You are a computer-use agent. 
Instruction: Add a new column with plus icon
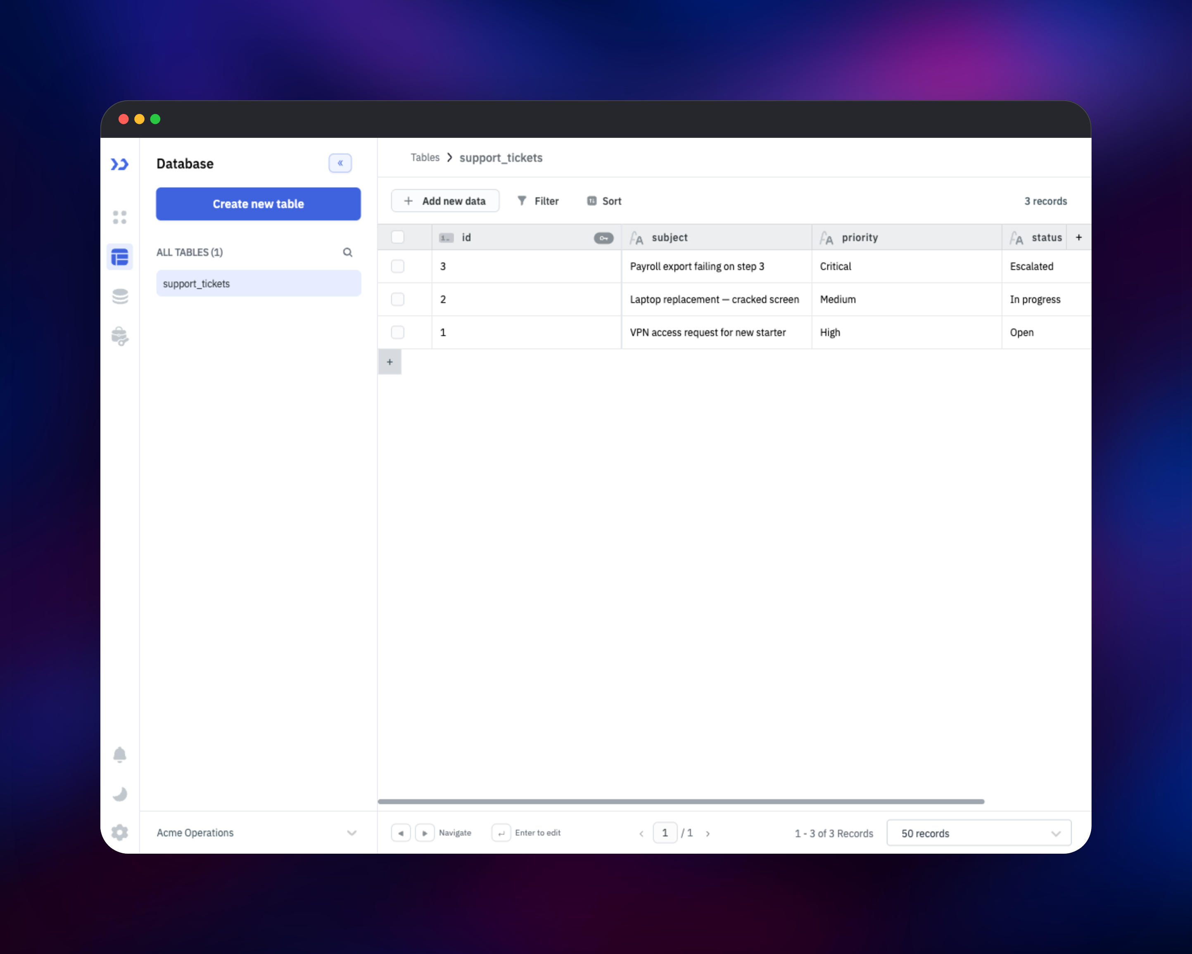[x=1079, y=237]
